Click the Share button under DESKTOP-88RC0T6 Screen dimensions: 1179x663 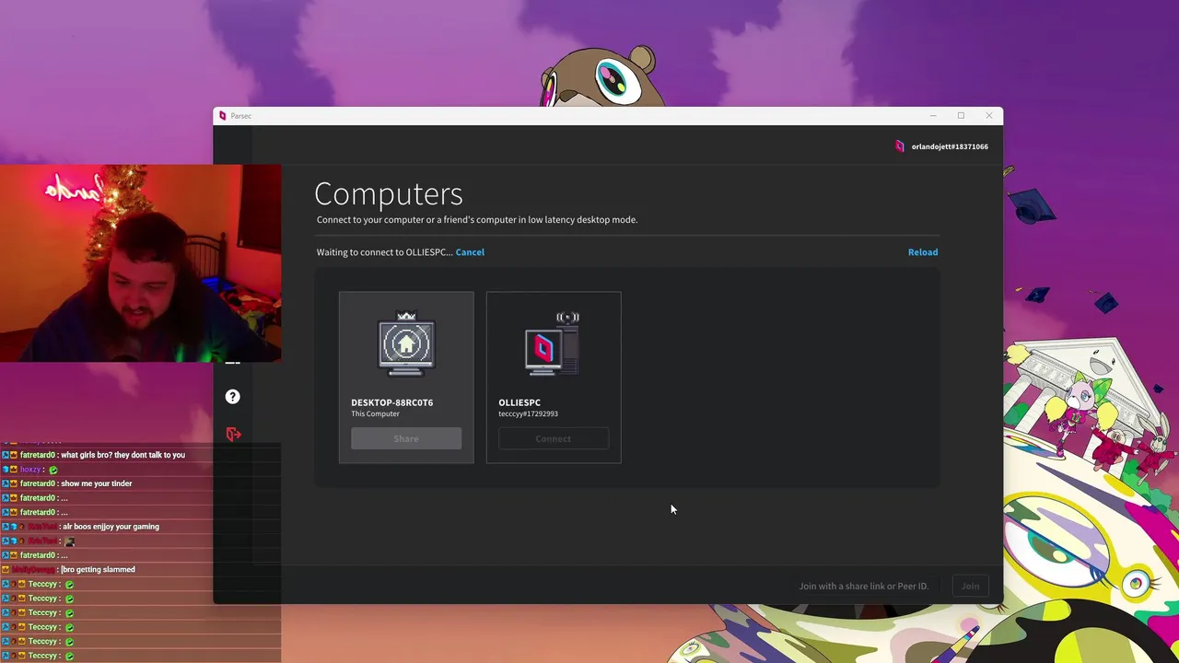406,438
